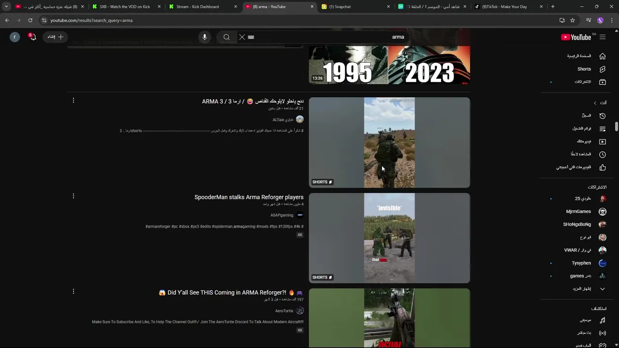Image resolution: width=619 pixels, height=348 pixels.
Task: Open the ALTaie channel avatar
Action: coord(300,119)
